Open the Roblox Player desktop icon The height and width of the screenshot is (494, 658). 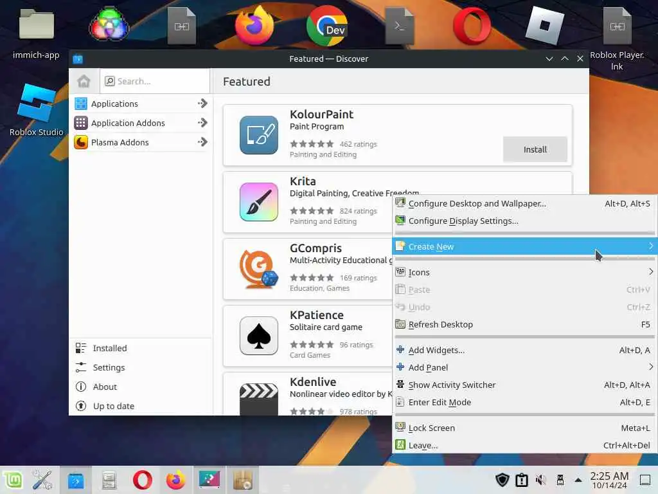click(x=545, y=25)
